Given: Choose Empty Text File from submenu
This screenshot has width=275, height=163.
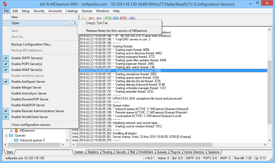Looking at the screenshot, I should point(119,23).
